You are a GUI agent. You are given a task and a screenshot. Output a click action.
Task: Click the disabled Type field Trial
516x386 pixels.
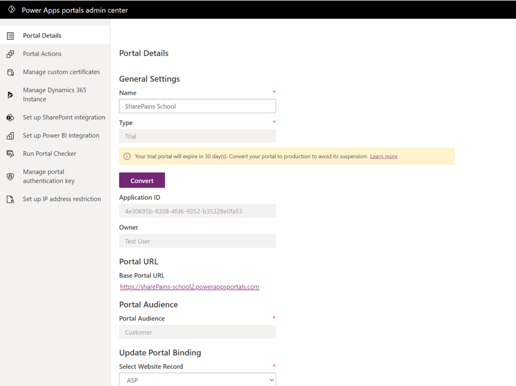pos(198,136)
